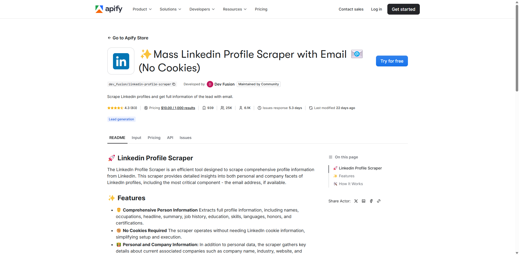Click the Apify logo icon
Image resolution: width=519 pixels, height=255 pixels.
pyautogui.click(x=99, y=9)
